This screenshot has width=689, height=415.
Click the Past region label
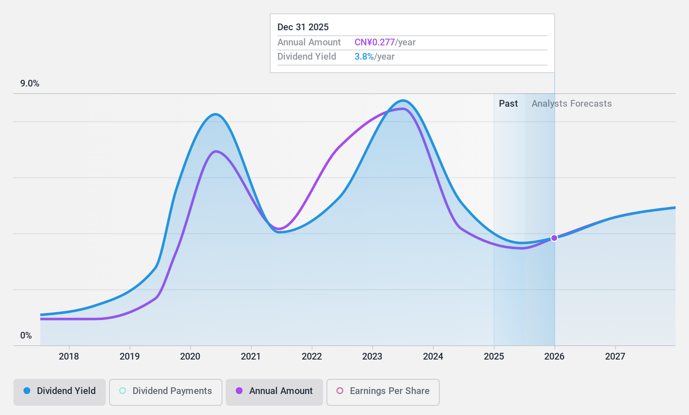508,104
